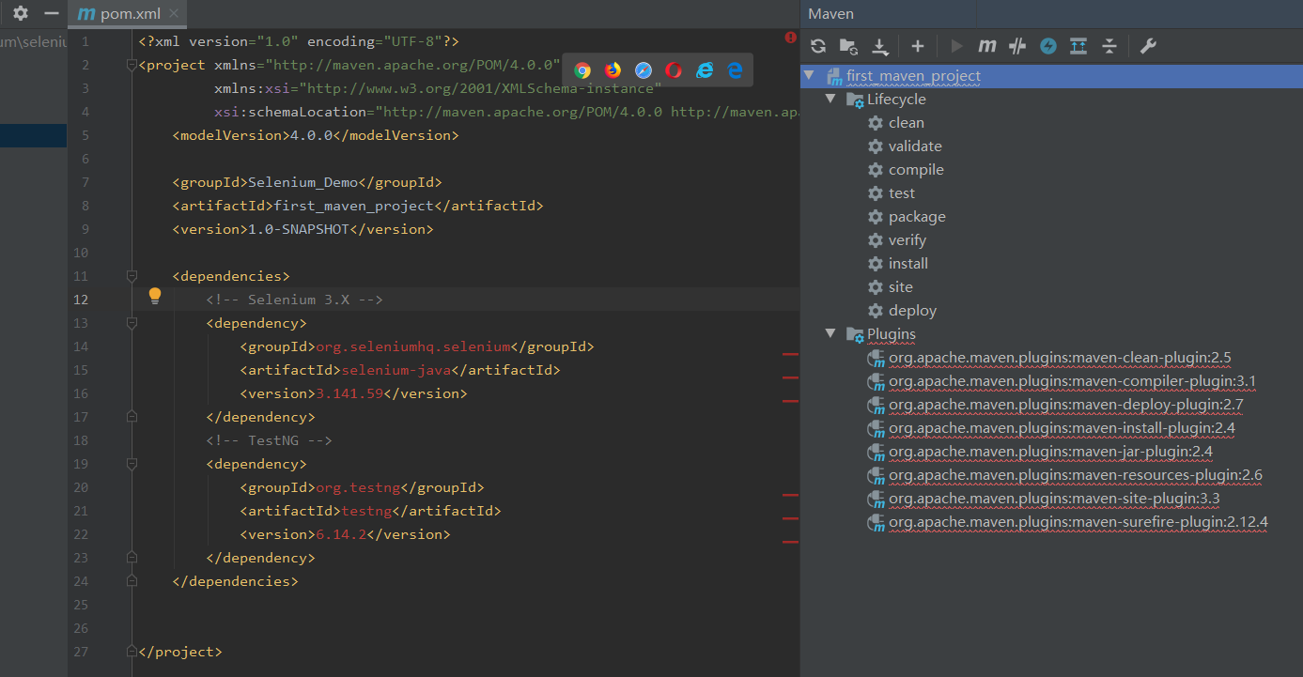Click Add Maven Projects plus icon

(x=918, y=46)
